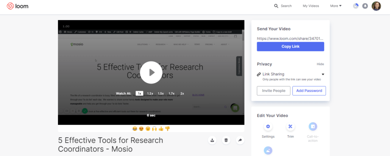390x156 pixels.
Task: Open the Search field in the header
Action: 283,6
